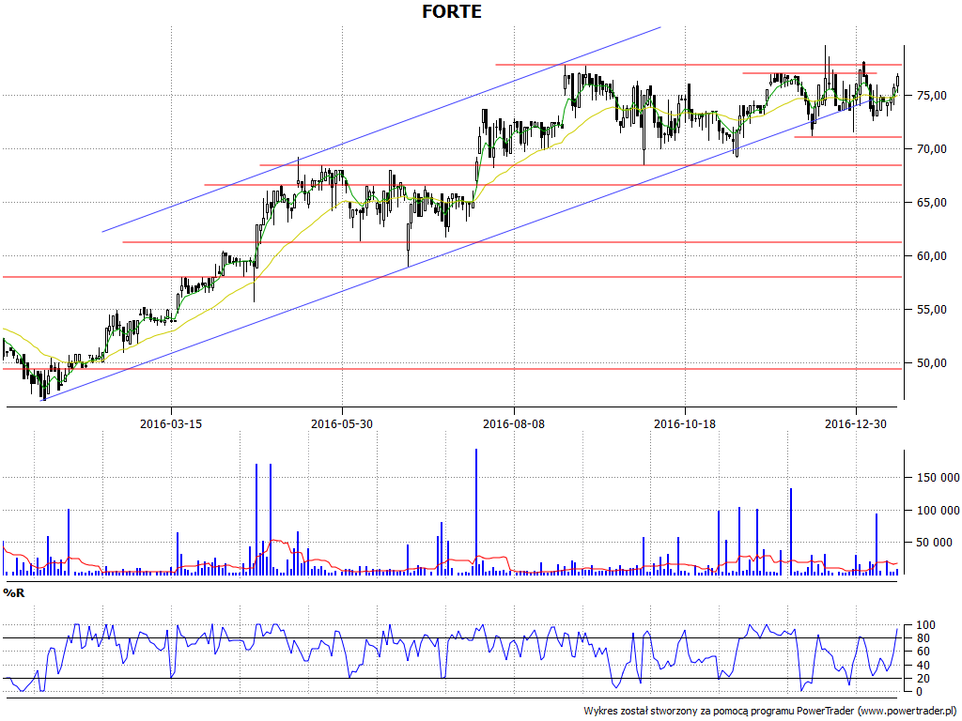Click the 80 value on %R axis
This screenshot has width=962, height=721.
pos(925,638)
